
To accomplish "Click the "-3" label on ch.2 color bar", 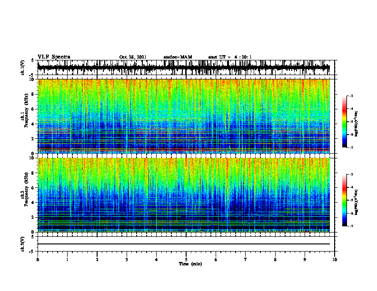I will [x=351, y=175].
